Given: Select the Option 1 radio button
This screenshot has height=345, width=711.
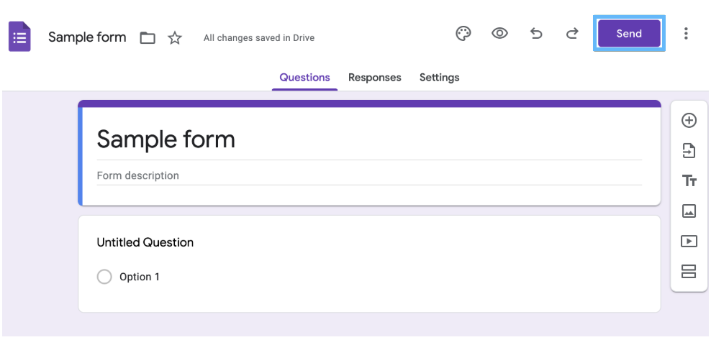Looking at the screenshot, I should coord(104,277).
